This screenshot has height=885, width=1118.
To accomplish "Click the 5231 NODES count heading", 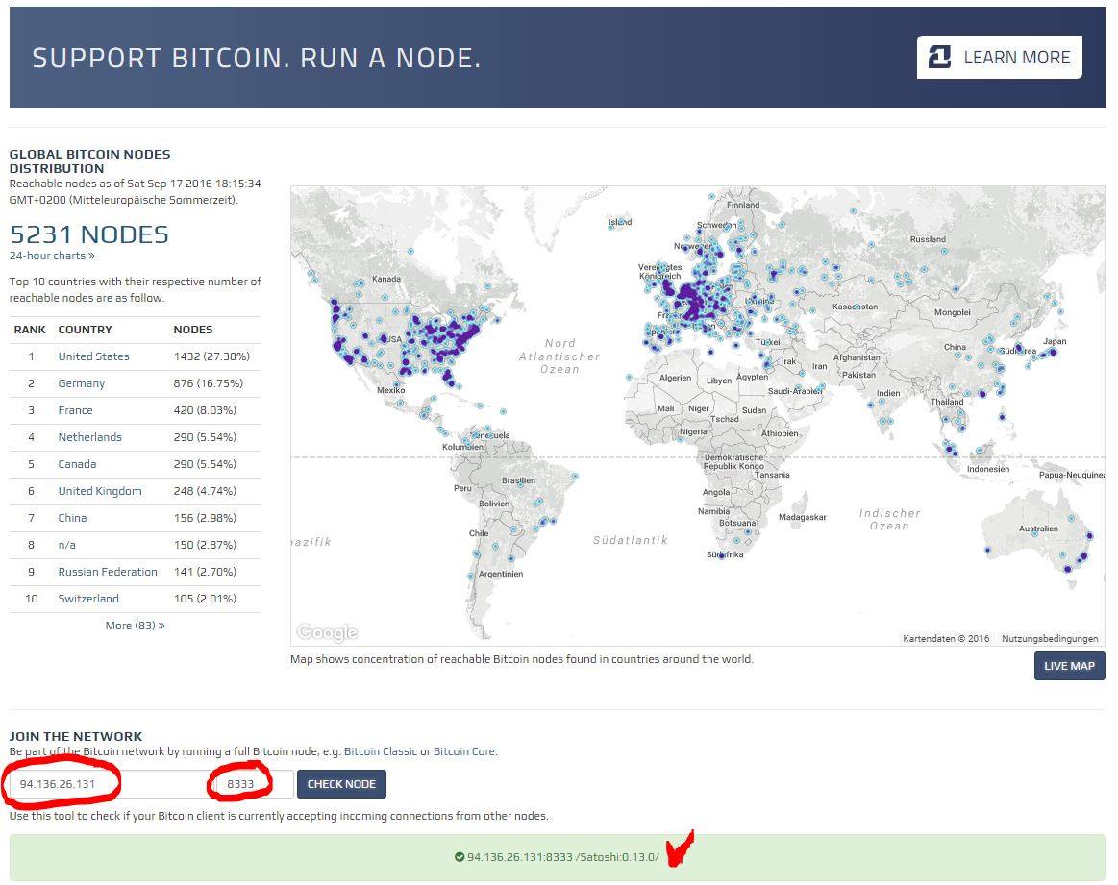I will (89, 234).
